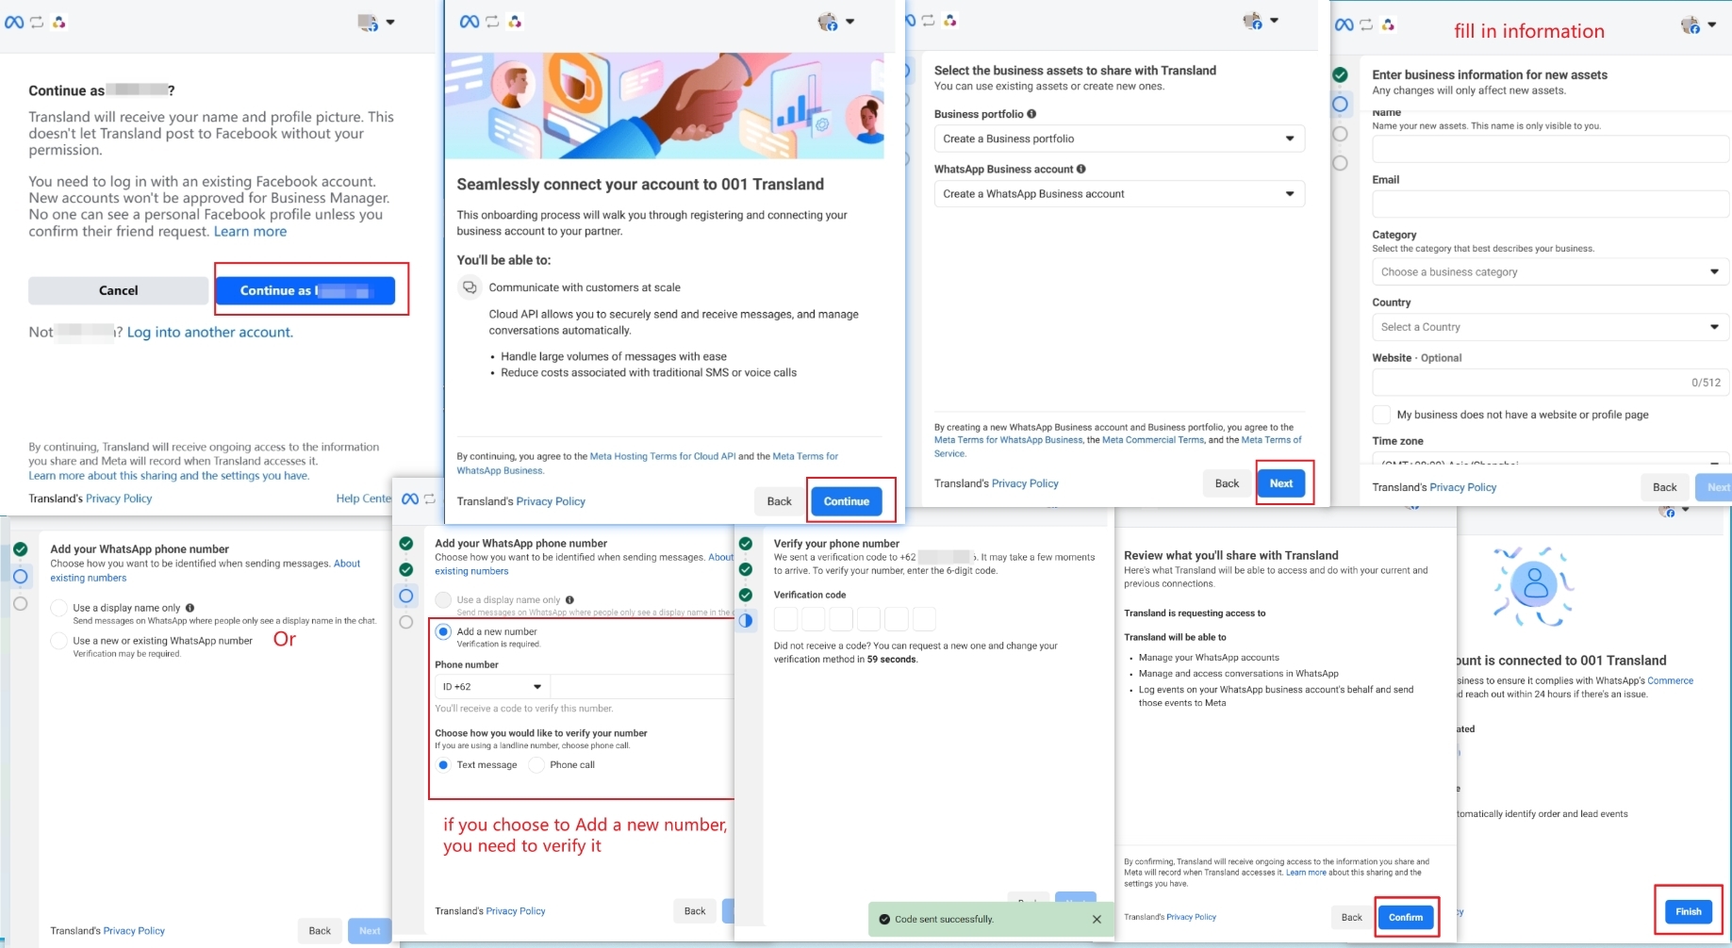Dismiss 'Code sent successfully' toast with X

click(x=1097, y=920)
